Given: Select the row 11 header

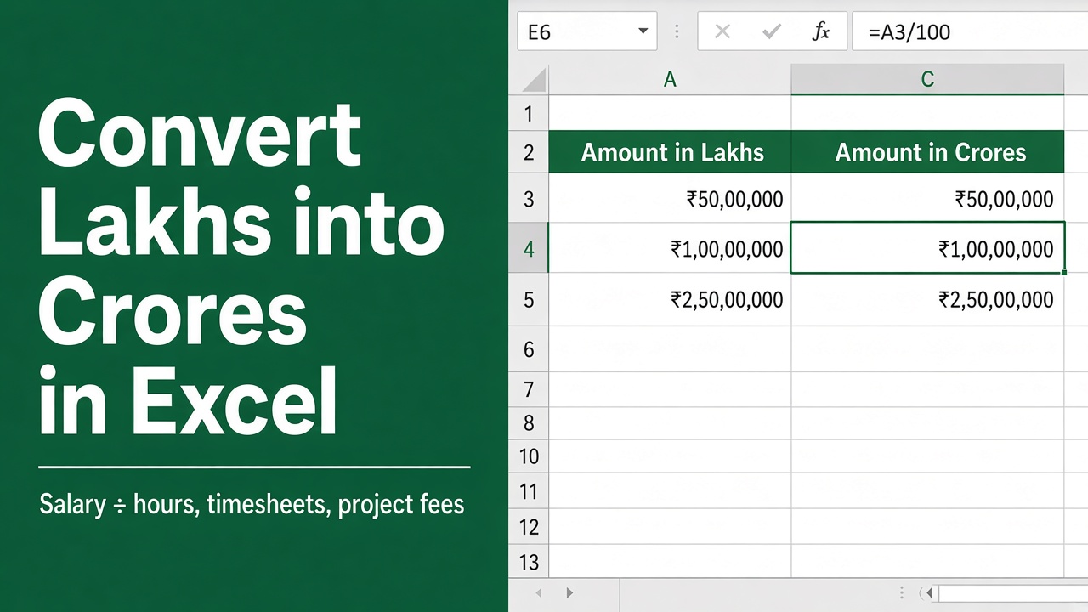Looking at the screenshot, I should [529, 491].
